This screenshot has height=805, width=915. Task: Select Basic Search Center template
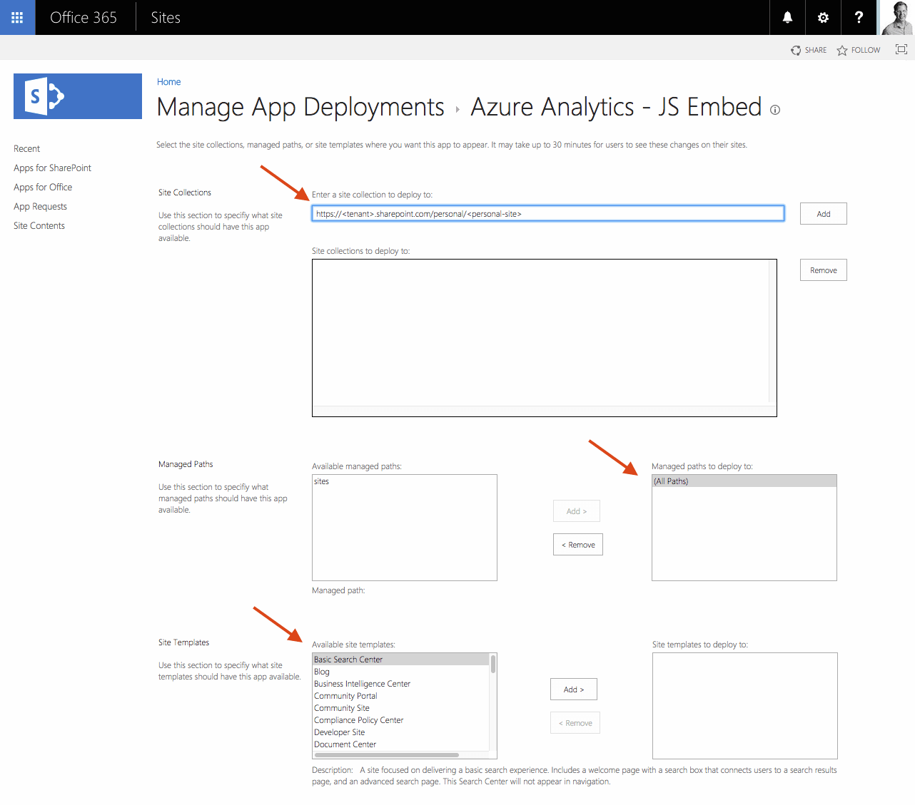click(x=401, y=660)
